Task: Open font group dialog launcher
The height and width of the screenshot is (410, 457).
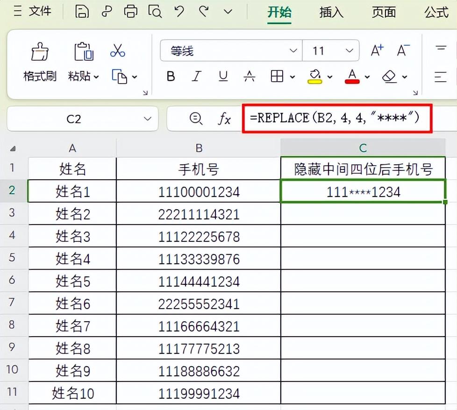Action: [x=415, y=92]
